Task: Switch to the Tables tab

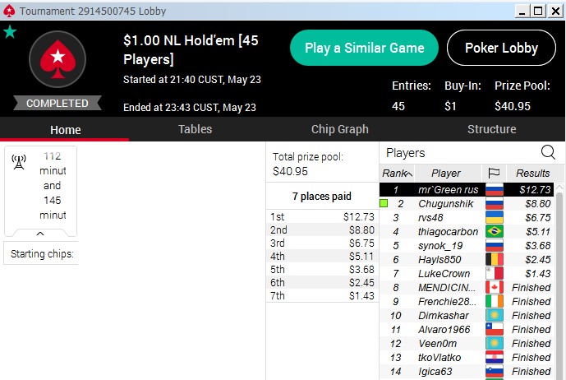Action: click(195, 129)
